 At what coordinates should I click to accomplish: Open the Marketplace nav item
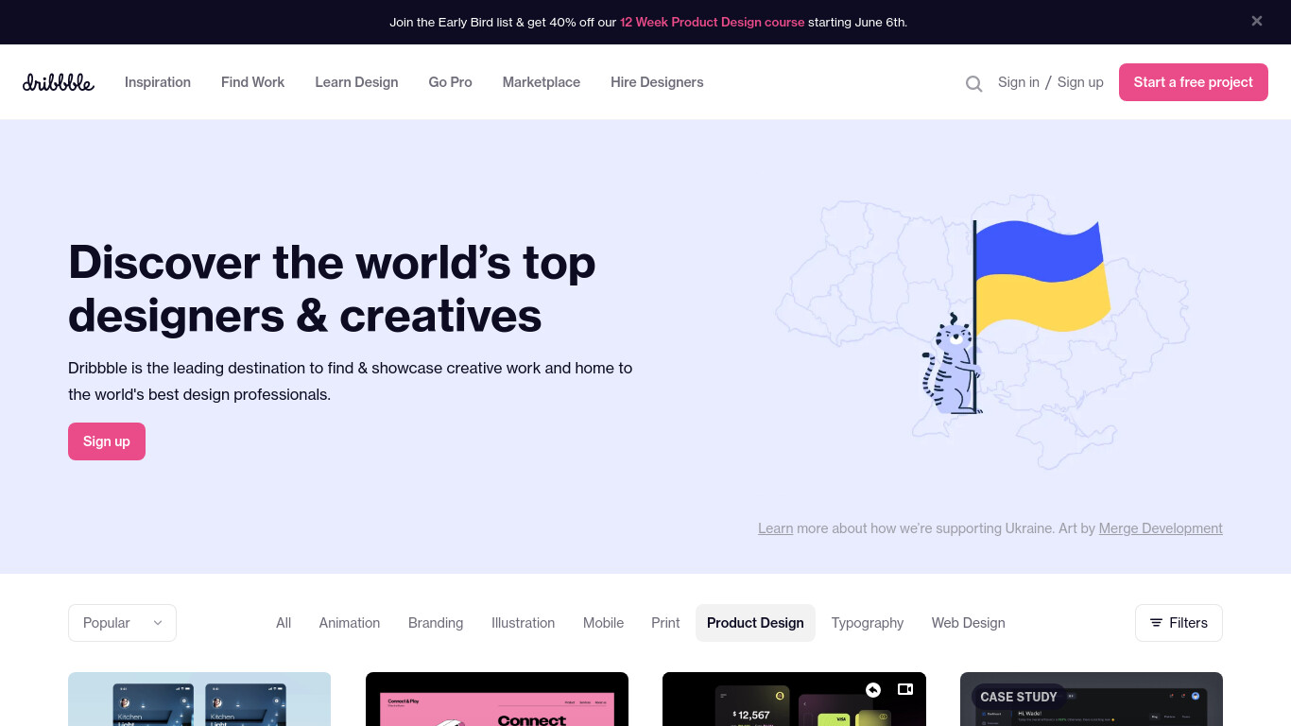coord(542,82)
